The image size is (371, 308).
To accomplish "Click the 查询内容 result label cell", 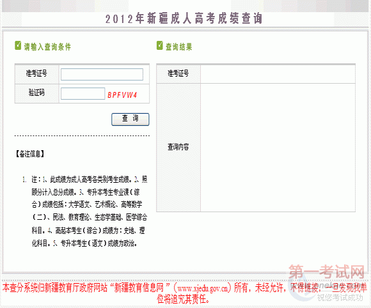I will click(x=178, y=147).
